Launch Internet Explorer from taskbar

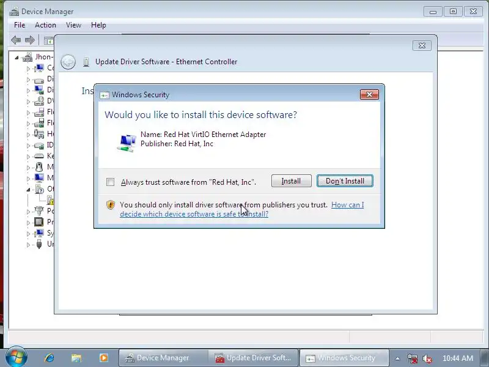click(x=49, y=358)
